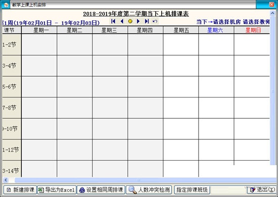Image resolution: width=278 pixels, height=197 pixels.
Task: Click the app icon in the title bar
Action: 6,5
